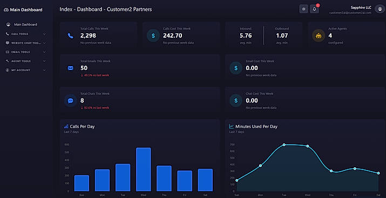
Task: Click the 50 total emails value
Action: click(x=84, y=68)
